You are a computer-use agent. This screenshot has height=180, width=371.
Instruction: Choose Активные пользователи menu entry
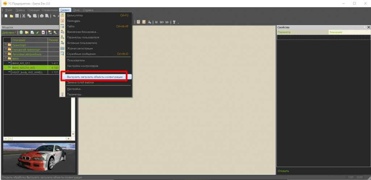pyautogui.click(x=96, y=43)
